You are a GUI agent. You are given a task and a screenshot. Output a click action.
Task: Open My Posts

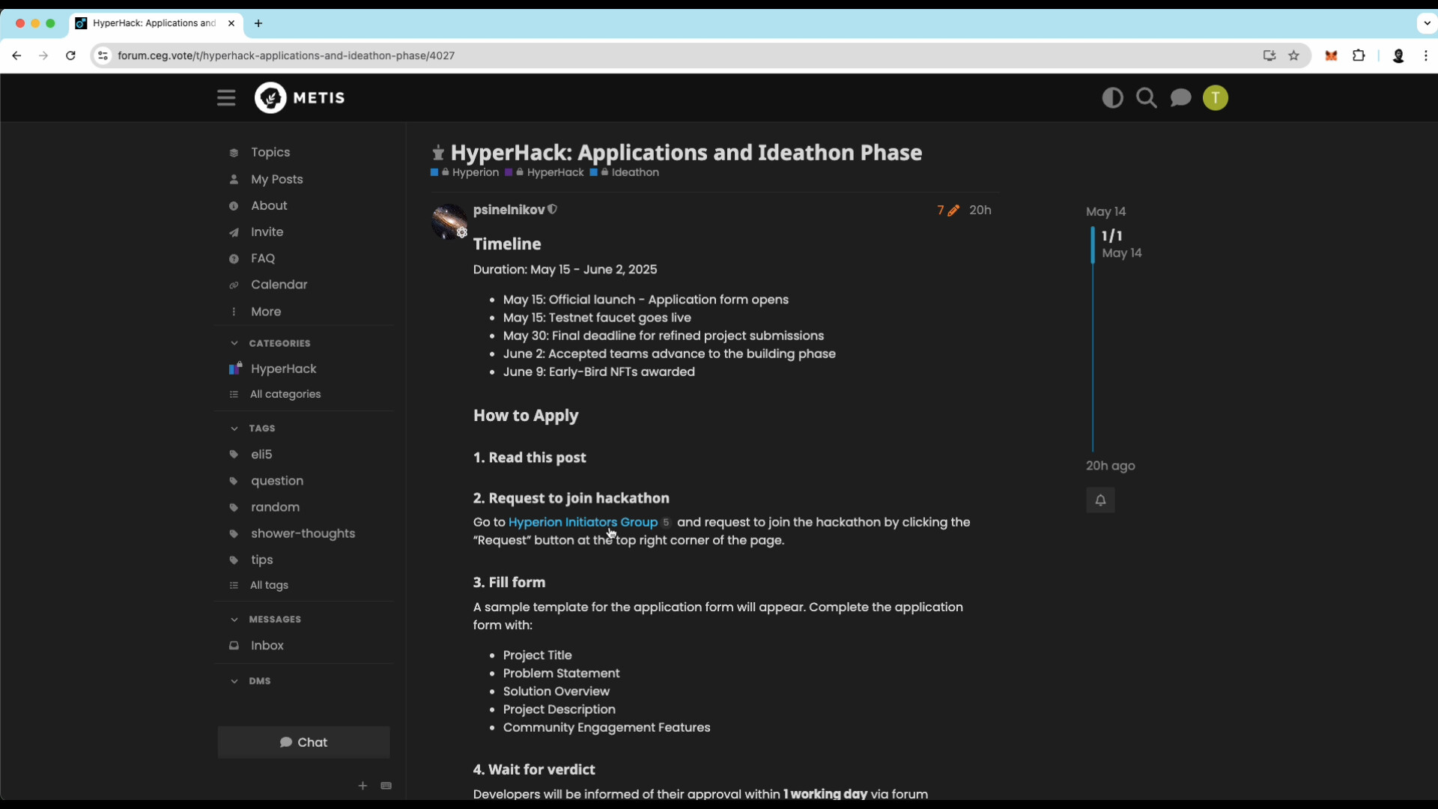277,179
